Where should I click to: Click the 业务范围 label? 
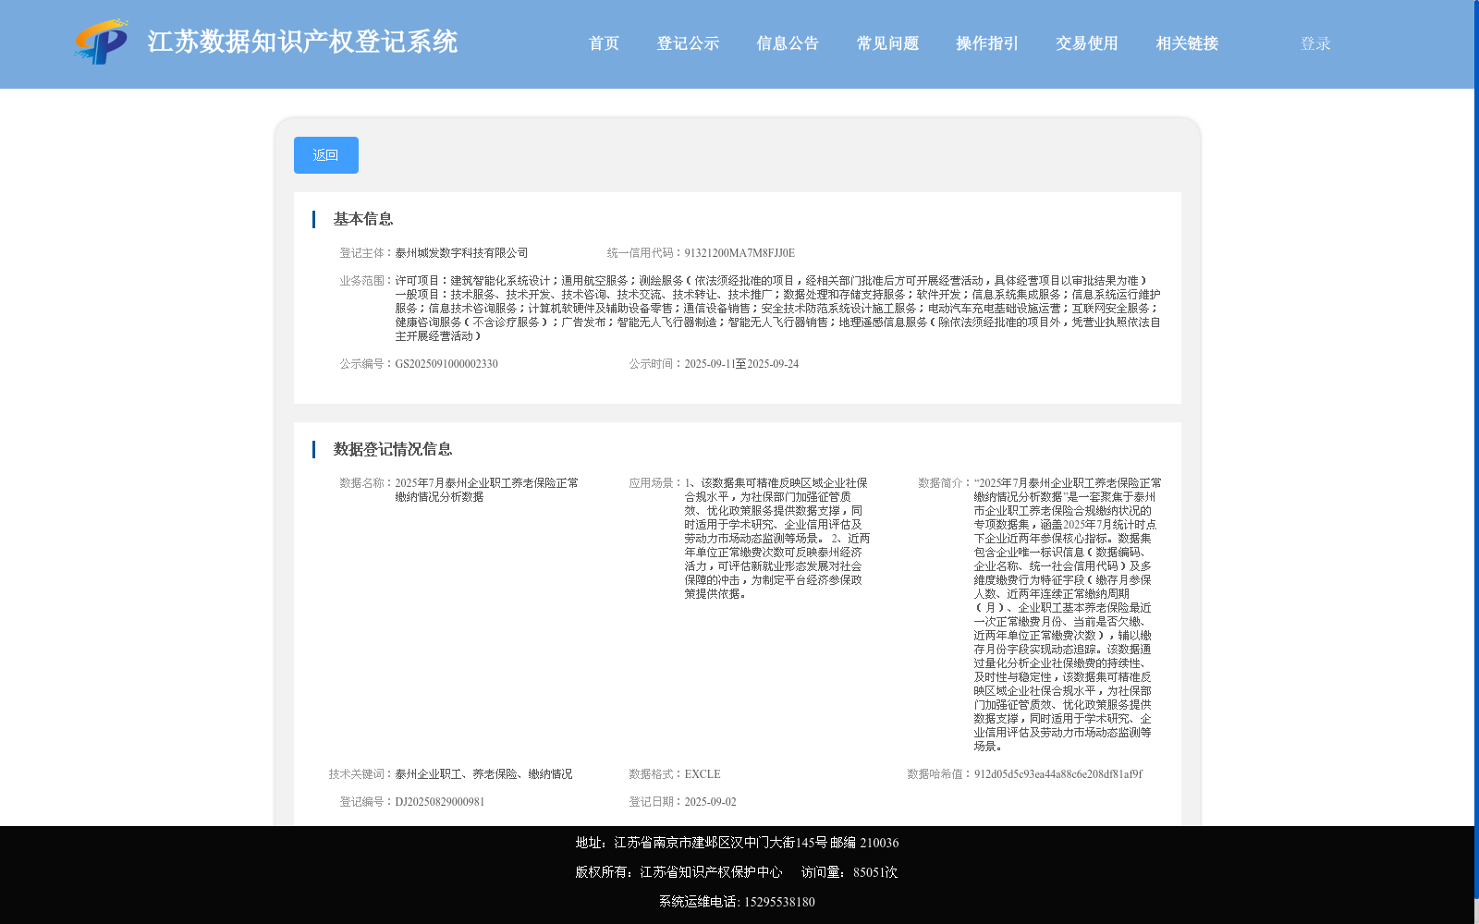367,281
